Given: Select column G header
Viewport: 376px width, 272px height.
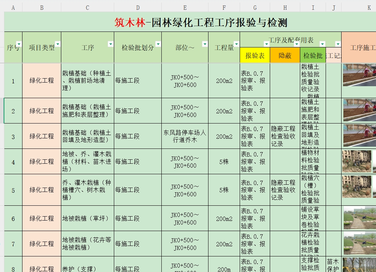Looking at the screenshot, I should pyautogui.click(x=255, y=8).
